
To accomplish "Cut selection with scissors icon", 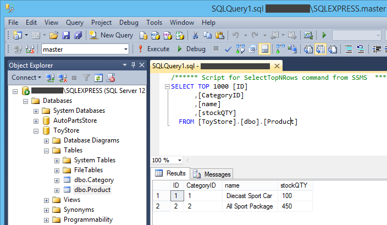I will pos(195,35).
